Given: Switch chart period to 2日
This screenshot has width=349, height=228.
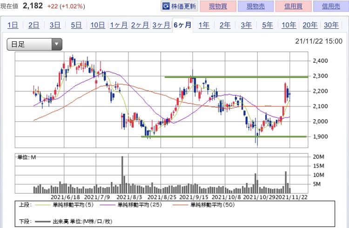Looking at the screenshot, I should [x=34, y=25].
